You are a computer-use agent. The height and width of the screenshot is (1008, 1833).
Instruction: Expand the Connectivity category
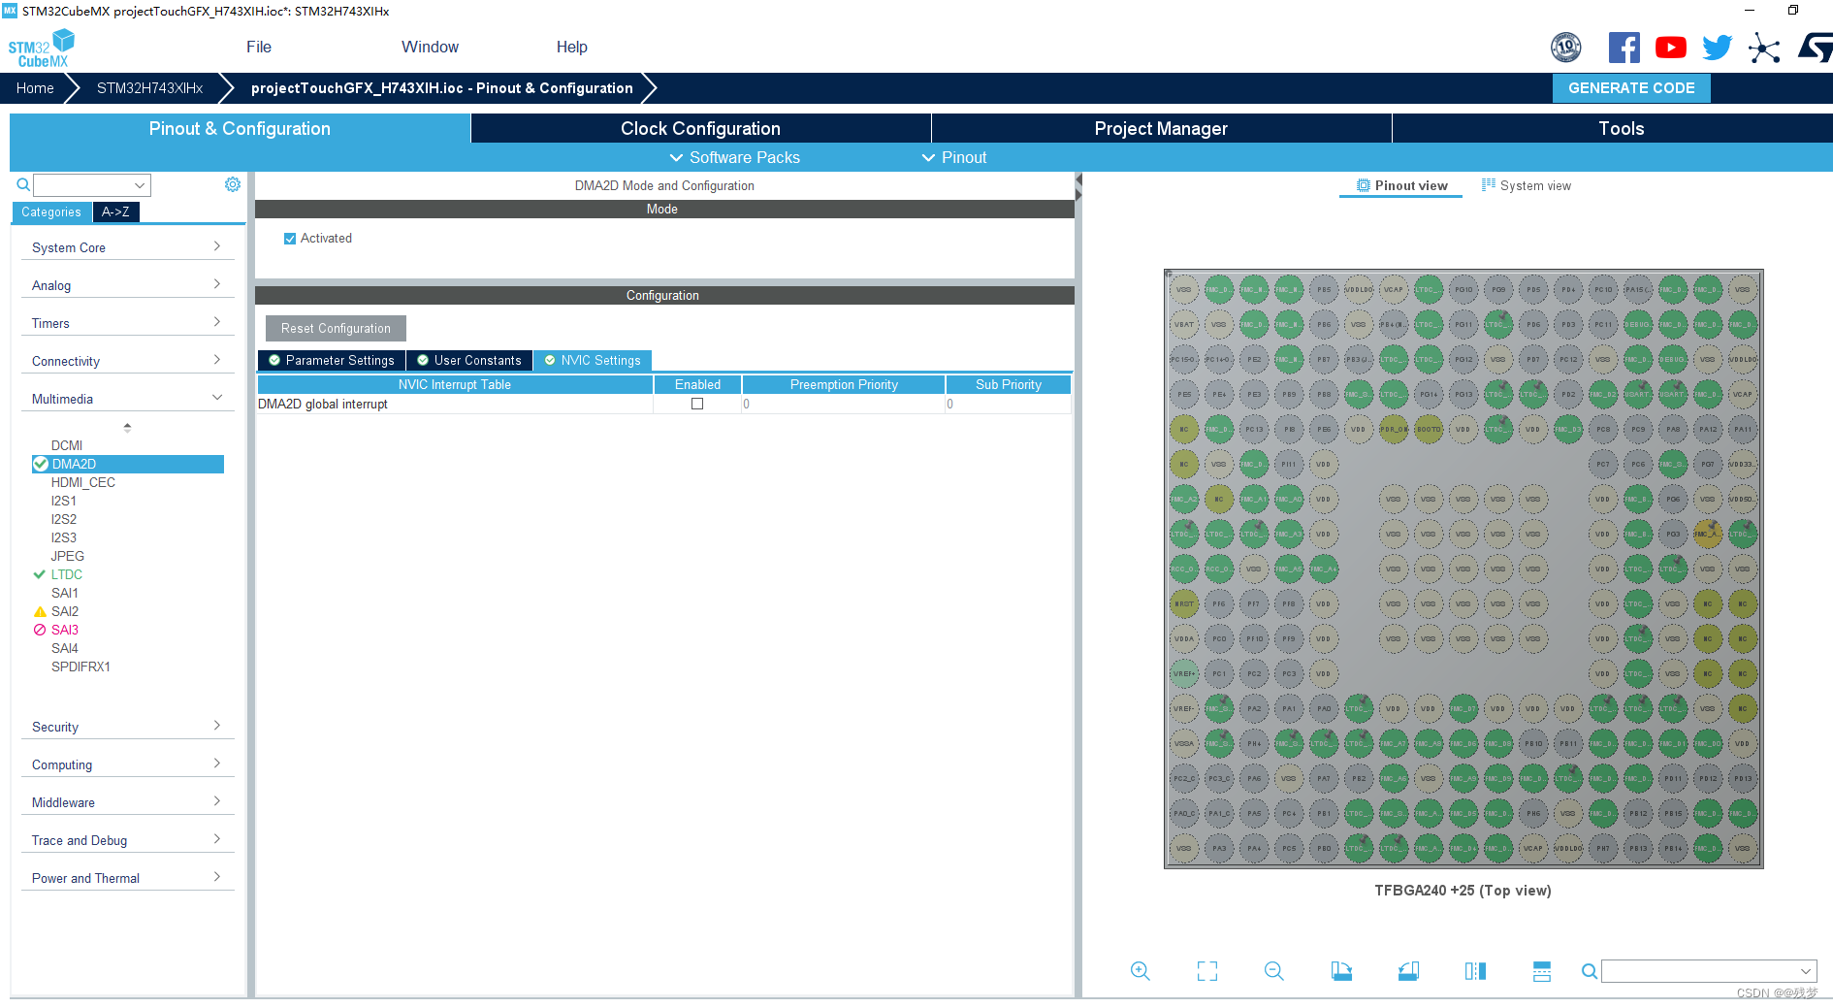(x=127, y=361)
